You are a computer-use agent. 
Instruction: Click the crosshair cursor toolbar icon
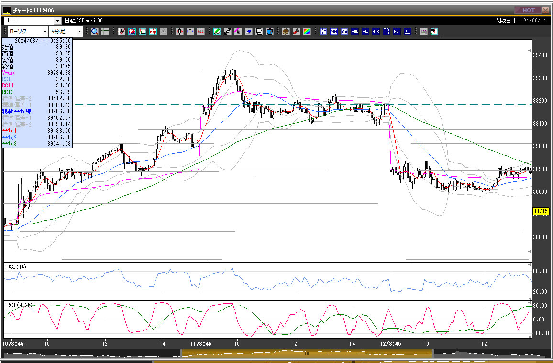pyautogui.click(x=105, y=32)
